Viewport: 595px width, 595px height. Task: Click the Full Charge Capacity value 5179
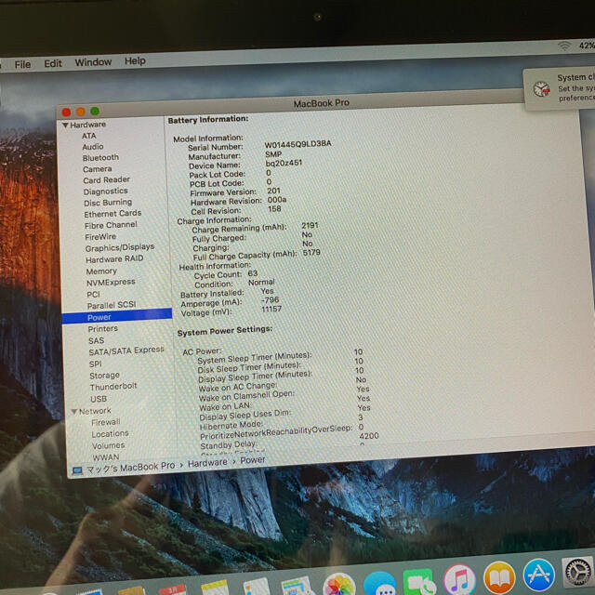(311, 253)
